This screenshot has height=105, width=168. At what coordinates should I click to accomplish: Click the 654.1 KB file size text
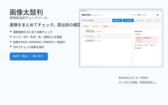click(x=152, y=45)
